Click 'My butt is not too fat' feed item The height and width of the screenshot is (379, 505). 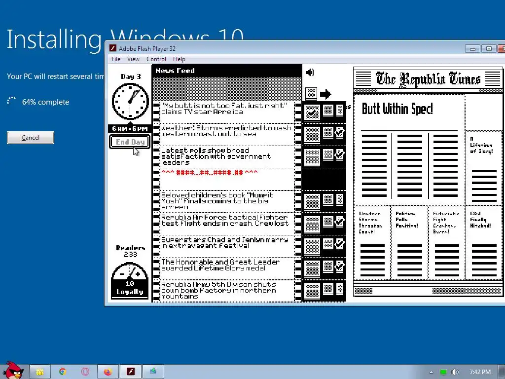227,112
